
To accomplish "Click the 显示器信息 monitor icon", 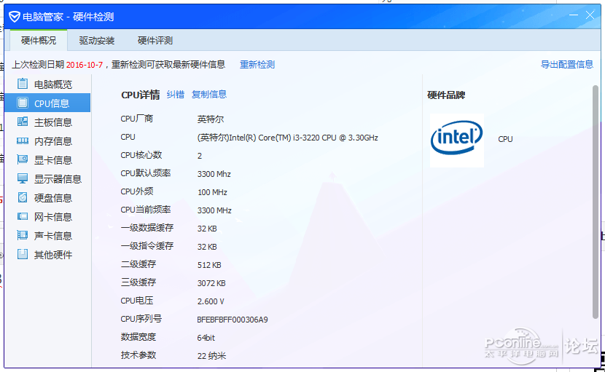I will (23, 178).
